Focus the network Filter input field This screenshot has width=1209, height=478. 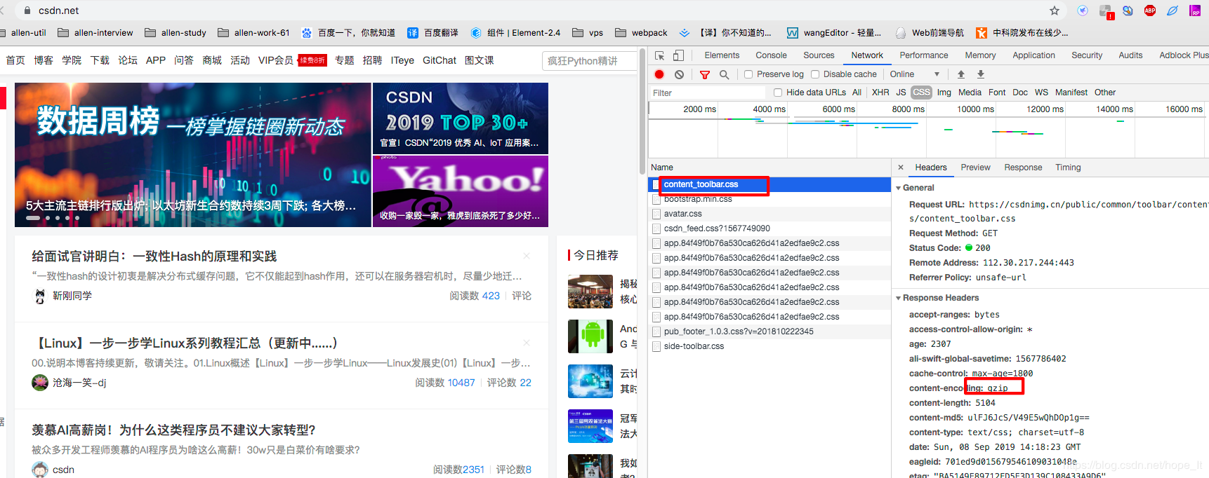click(708, 93)
